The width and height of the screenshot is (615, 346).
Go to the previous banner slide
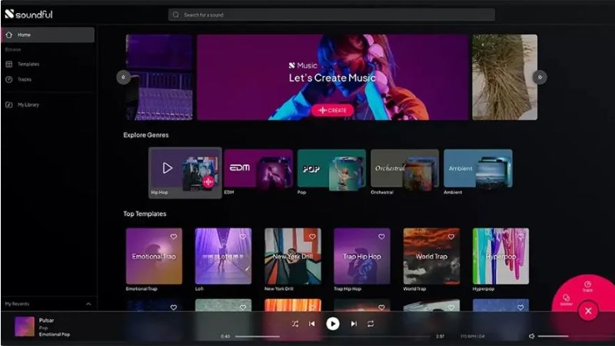point(123,77)
